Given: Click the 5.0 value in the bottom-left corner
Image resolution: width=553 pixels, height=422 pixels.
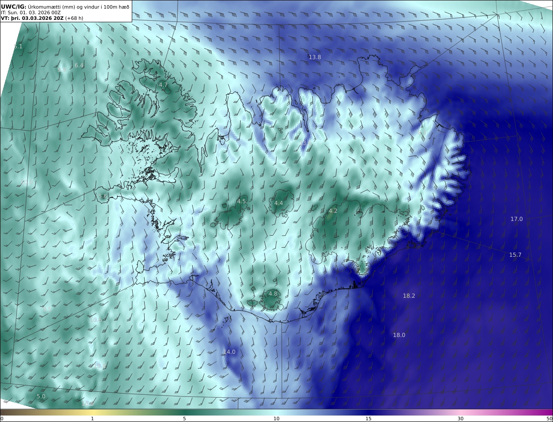Looking at the screenshot, I should coord(41,397).
